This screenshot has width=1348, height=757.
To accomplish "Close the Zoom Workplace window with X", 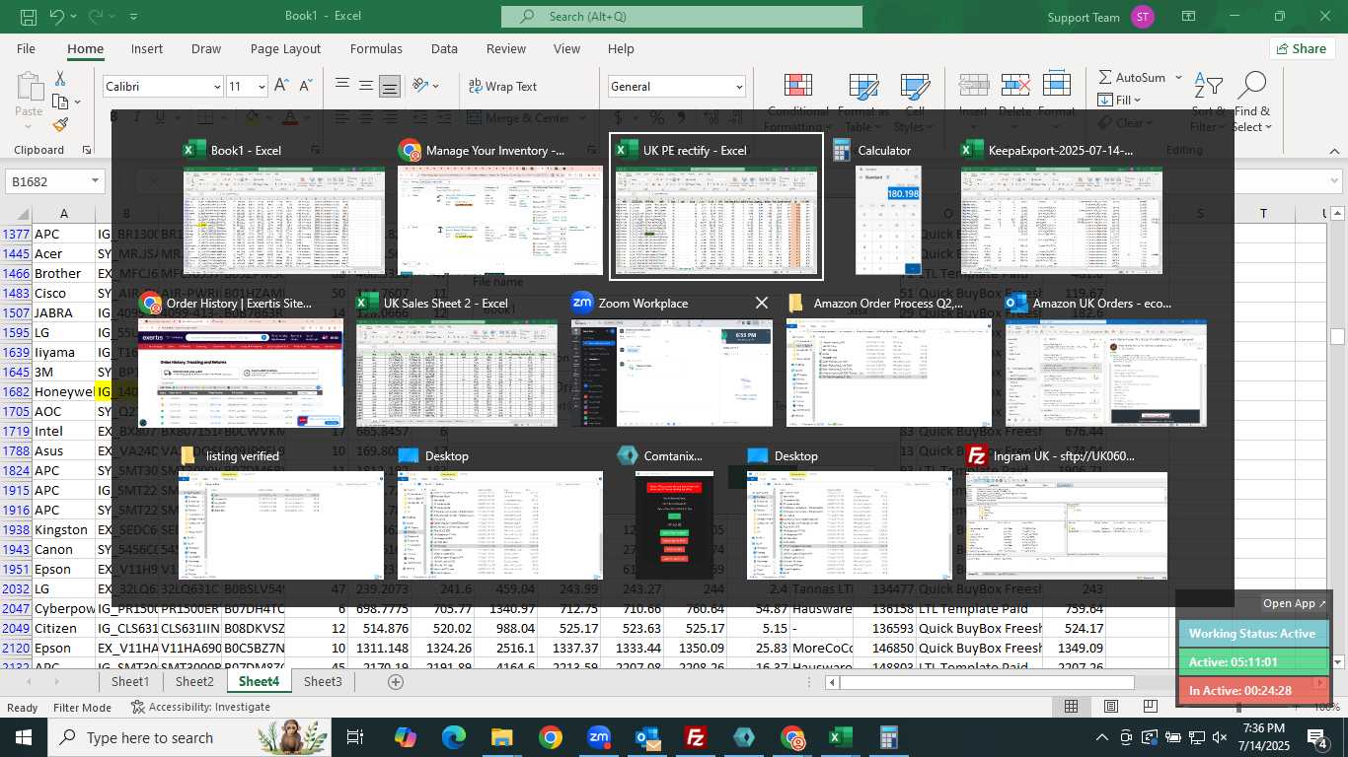I will (x=762, y=304).
